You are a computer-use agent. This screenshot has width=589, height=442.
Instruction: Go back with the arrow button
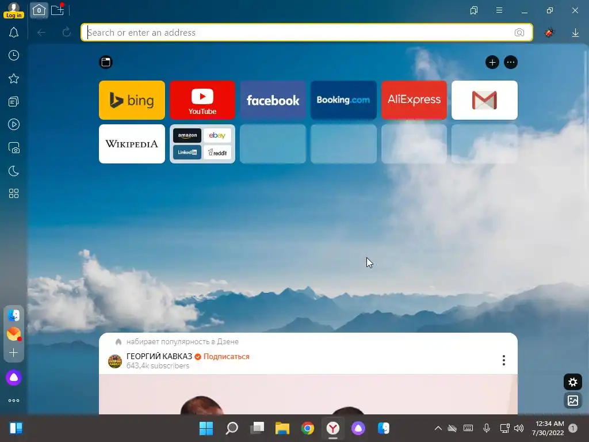click(41, 33)
